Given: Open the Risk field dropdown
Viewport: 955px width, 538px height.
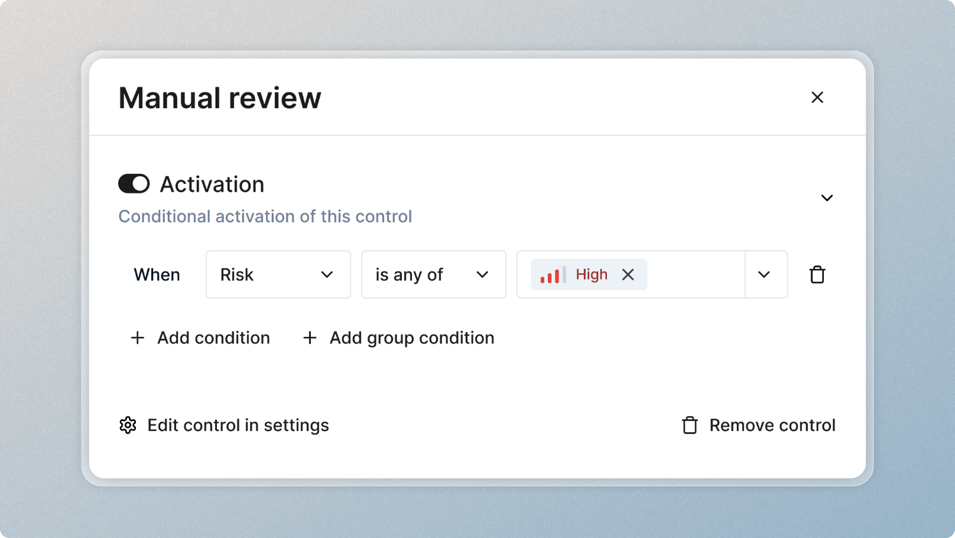Looking at the screenshot, I should (x=278, y=274).
